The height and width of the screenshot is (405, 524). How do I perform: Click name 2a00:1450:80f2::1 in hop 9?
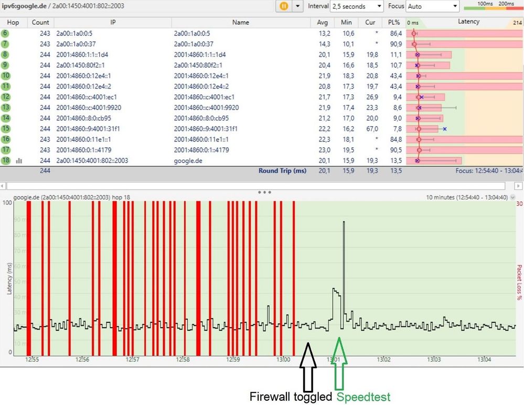198,65
